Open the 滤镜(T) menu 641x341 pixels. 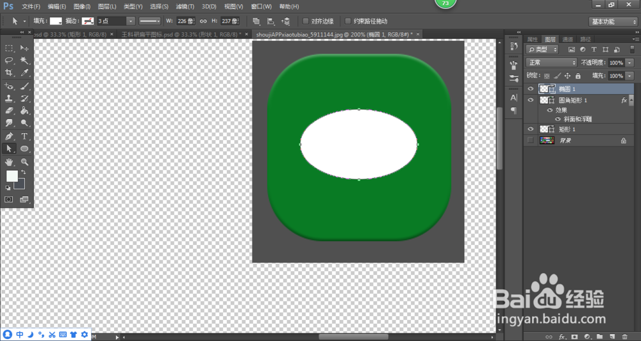(x=185, y=6)
